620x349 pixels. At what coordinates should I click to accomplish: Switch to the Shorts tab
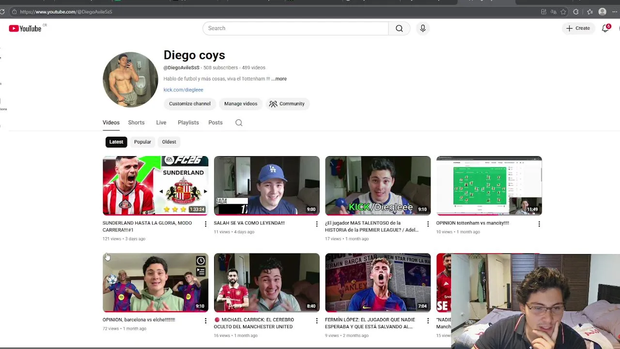(136, 123)
